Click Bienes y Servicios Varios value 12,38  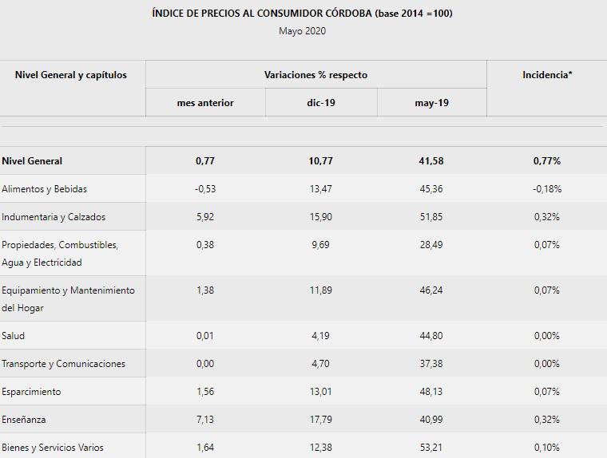pyautogui.click(x=320, y=447)
